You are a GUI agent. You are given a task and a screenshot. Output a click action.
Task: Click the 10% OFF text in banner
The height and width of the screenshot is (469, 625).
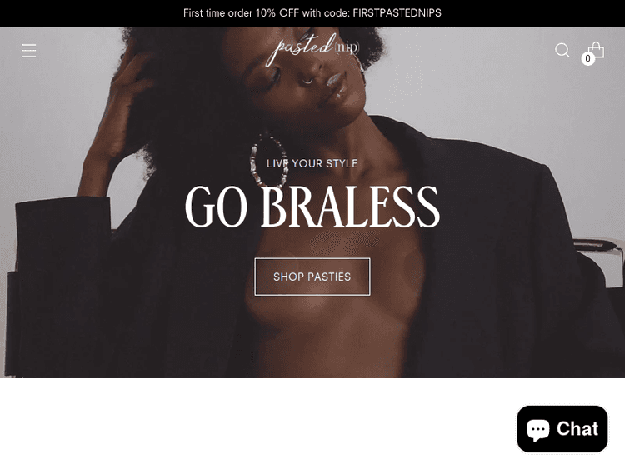point(277,13)
